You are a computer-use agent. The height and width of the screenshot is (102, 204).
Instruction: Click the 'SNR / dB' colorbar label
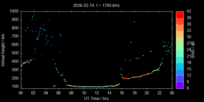pyautogui.click(x=193, y=49)
